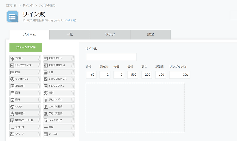Screen dimensions: 237x141
Task: Select the 日時 calendar icon
Action: pos(12,100)
